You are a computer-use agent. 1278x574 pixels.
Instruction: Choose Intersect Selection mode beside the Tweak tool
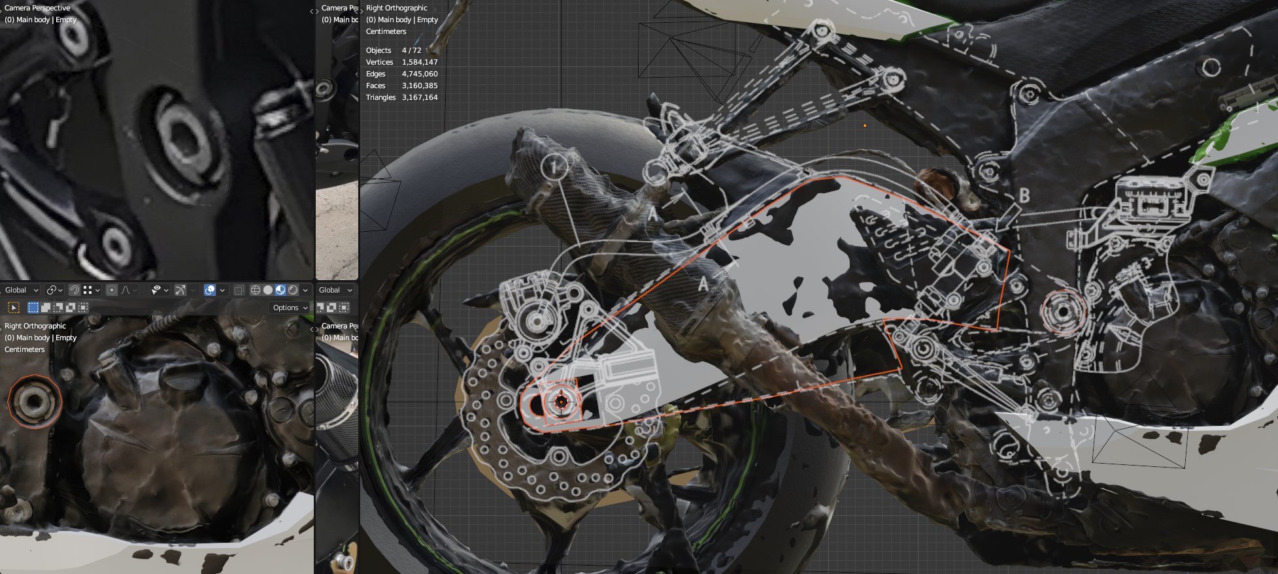click(83, 308)
